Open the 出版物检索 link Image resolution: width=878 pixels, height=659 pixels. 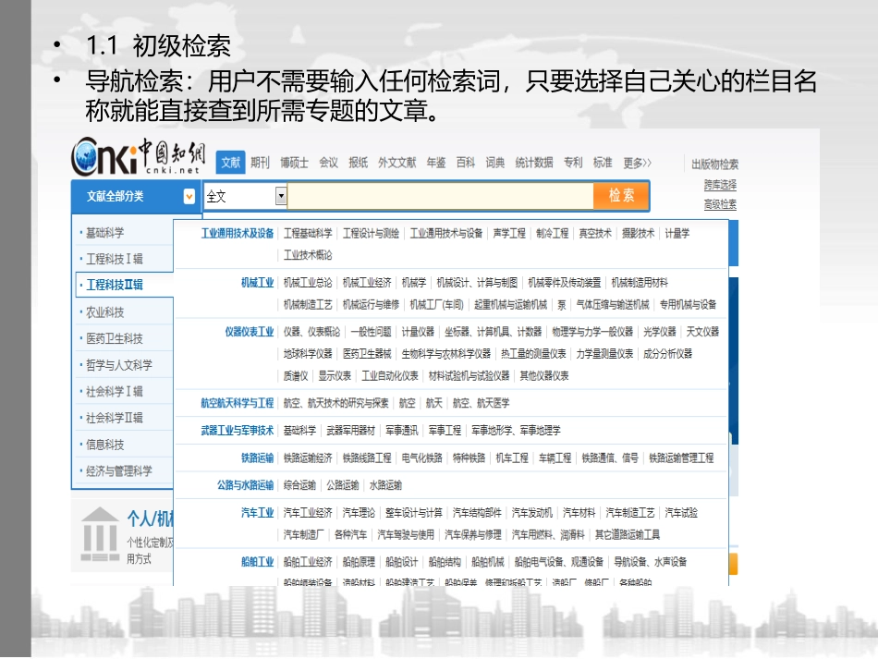(x=715, y=164)
